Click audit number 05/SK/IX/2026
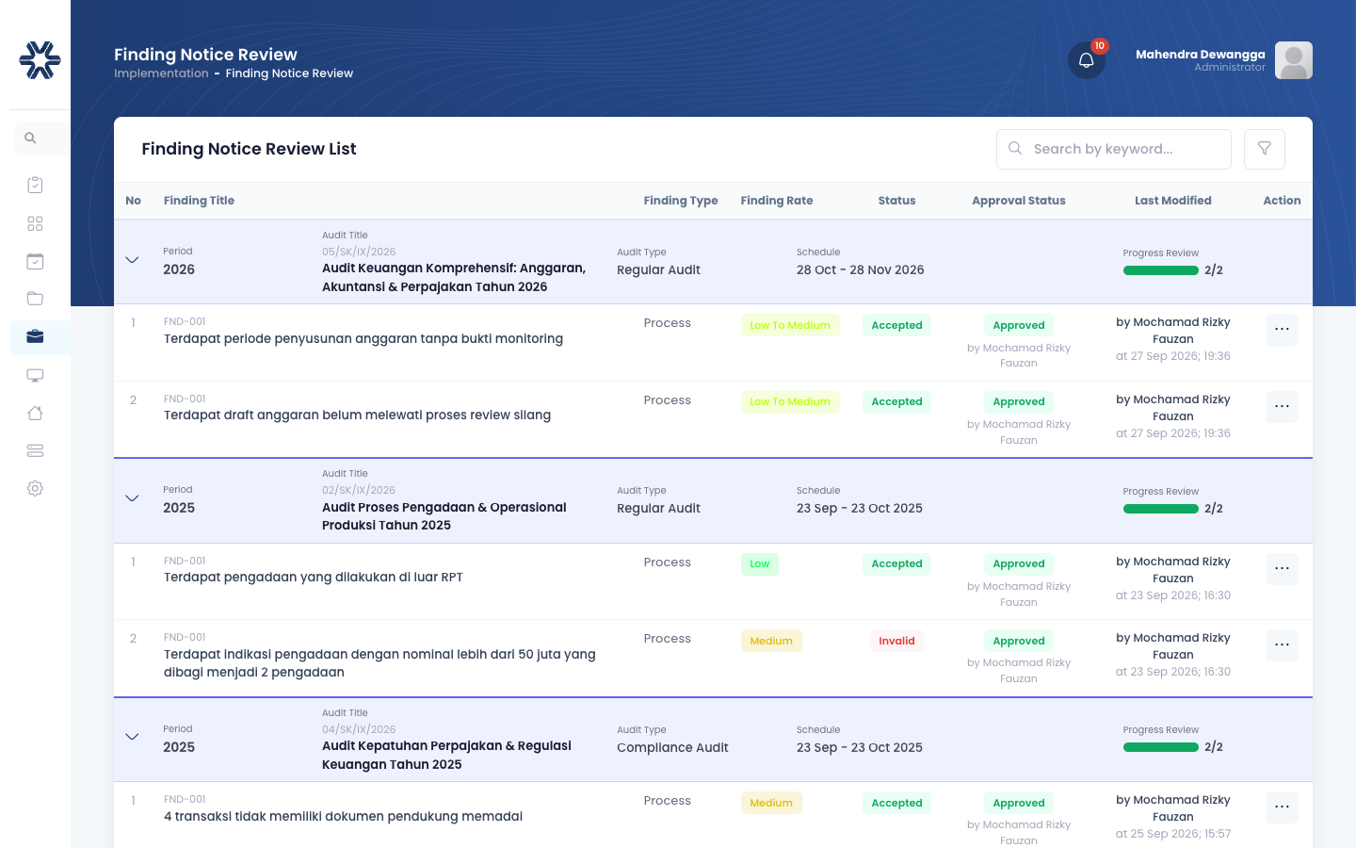Viewport: 1356px width, 848px height. (x=359, y=252)
